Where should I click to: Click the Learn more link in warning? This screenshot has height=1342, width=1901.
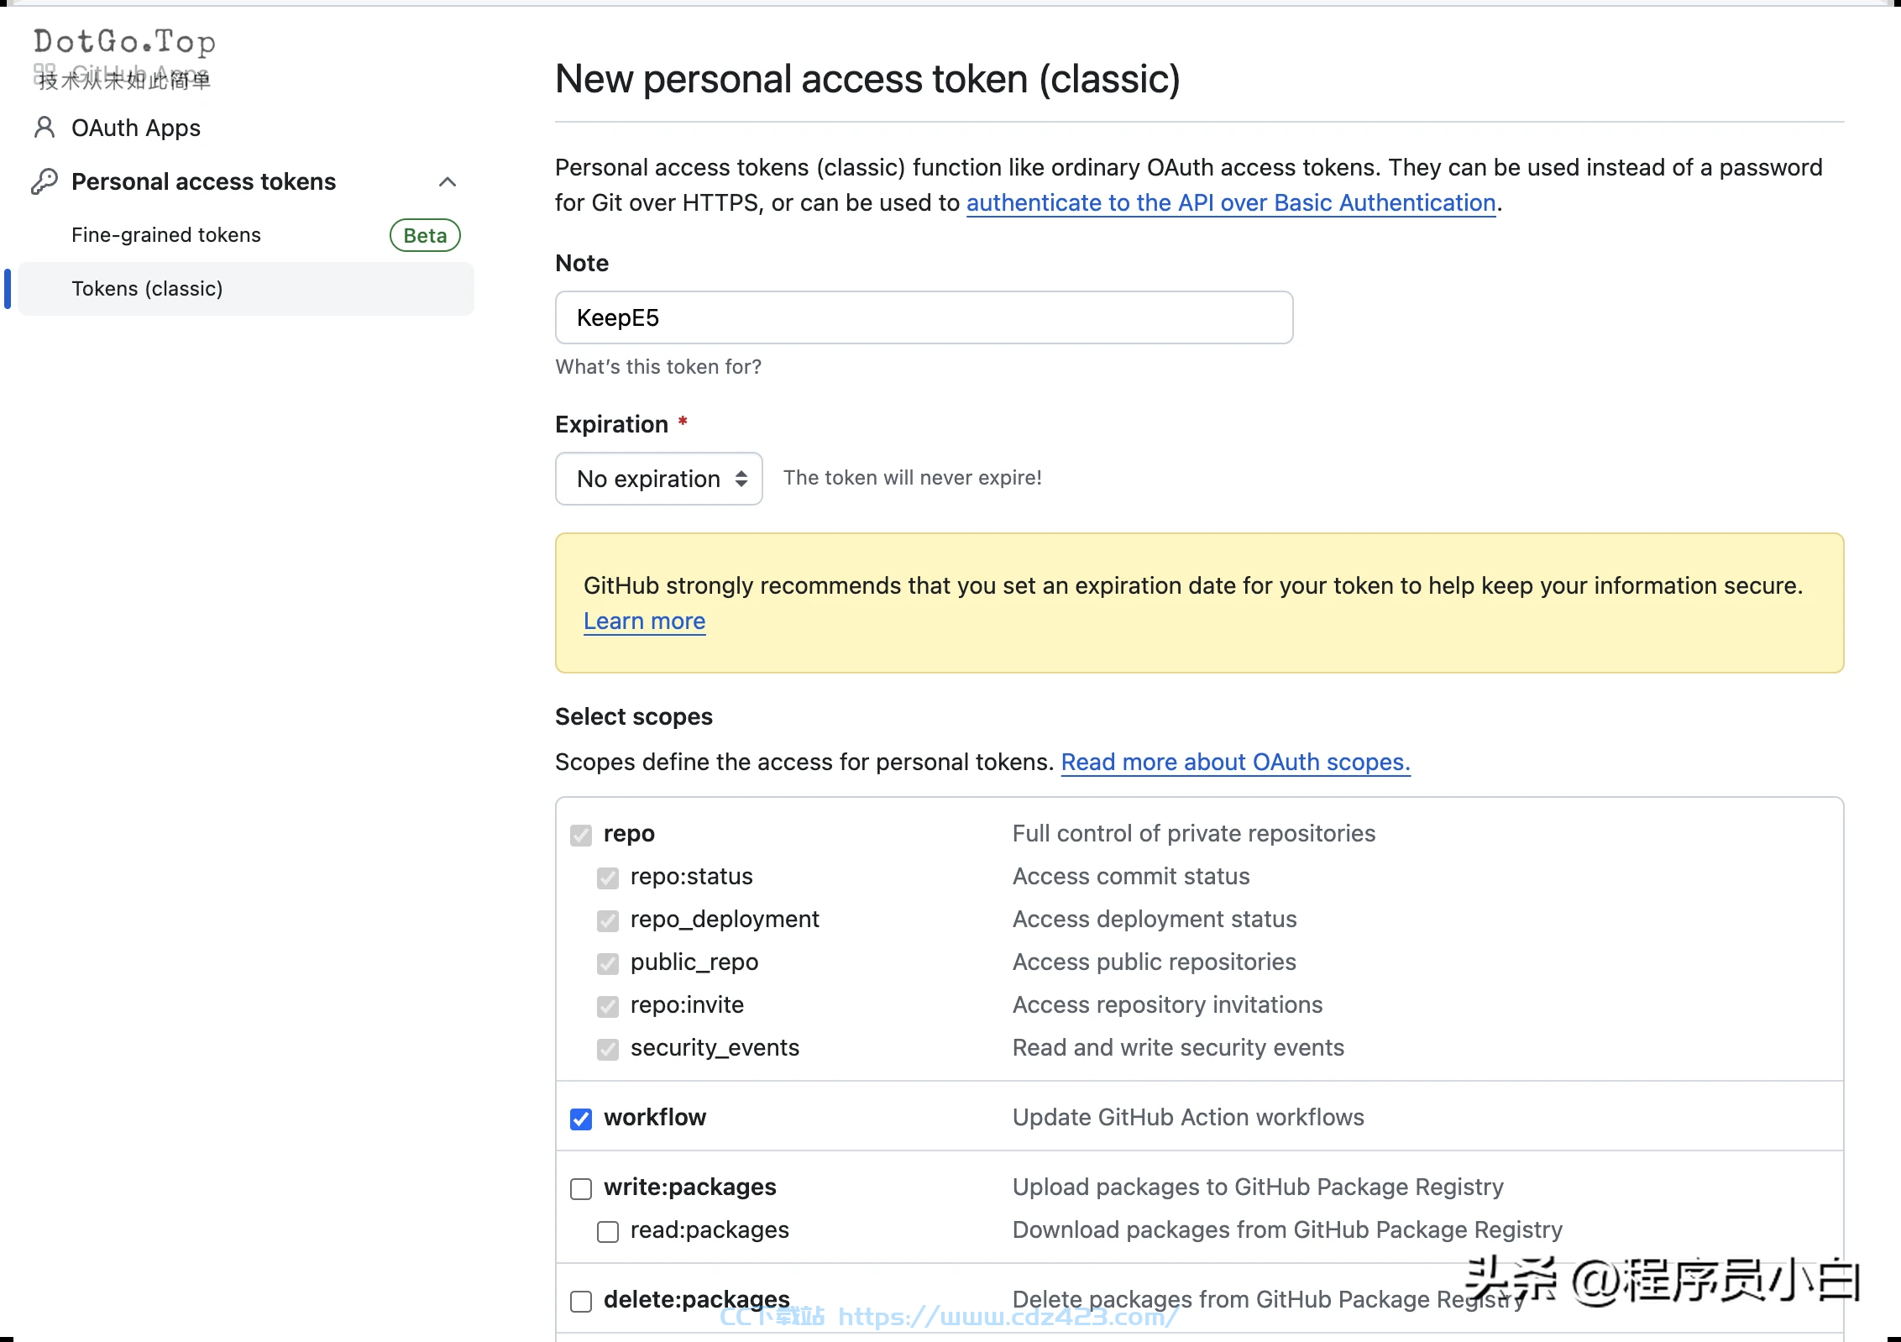[645, 621]
